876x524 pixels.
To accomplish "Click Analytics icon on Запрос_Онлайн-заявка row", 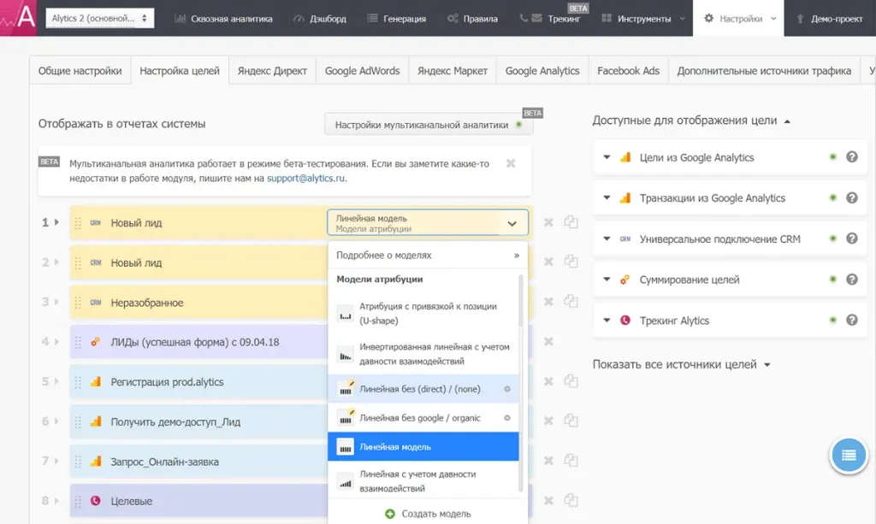I will (x=96, y=462).
